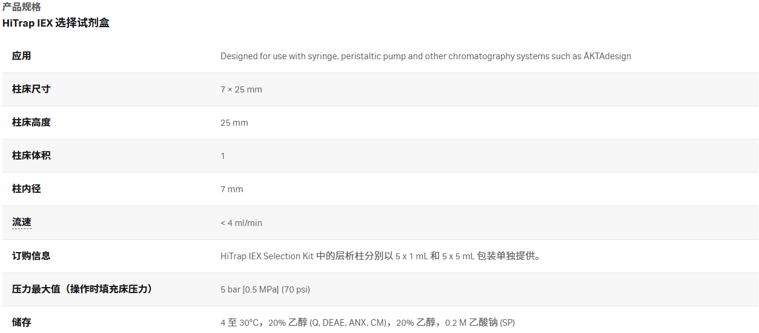The image size is (759, 333).
Task: Click the ÄKTAdesign application description text
Action: (425, 56)
